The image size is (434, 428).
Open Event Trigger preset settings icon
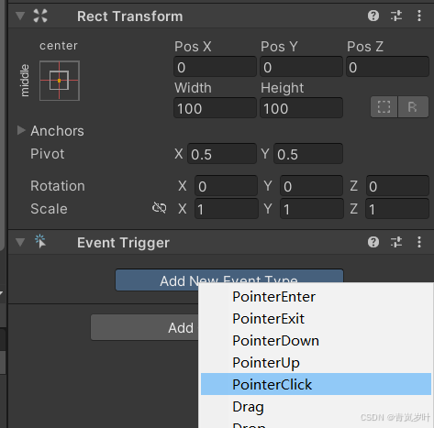[396, 242]
